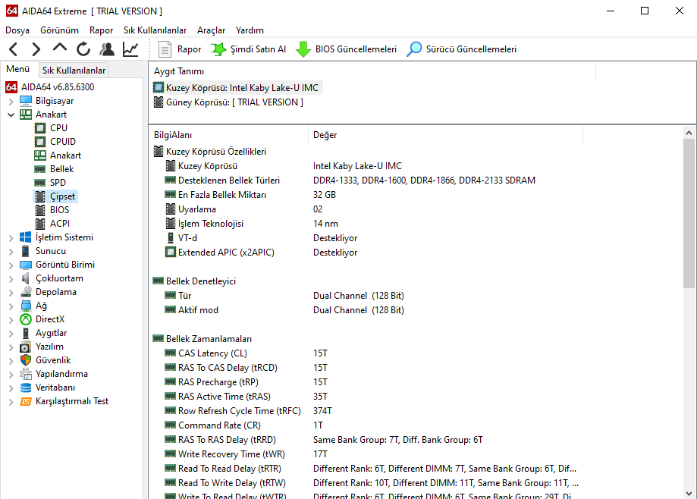Image resolution: width=697 pixels, height=499 pixels.
Task: Collapse the Anakart parent tree node
Action: click(11, 115)
